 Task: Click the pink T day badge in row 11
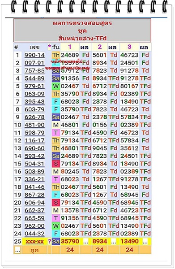56,133
